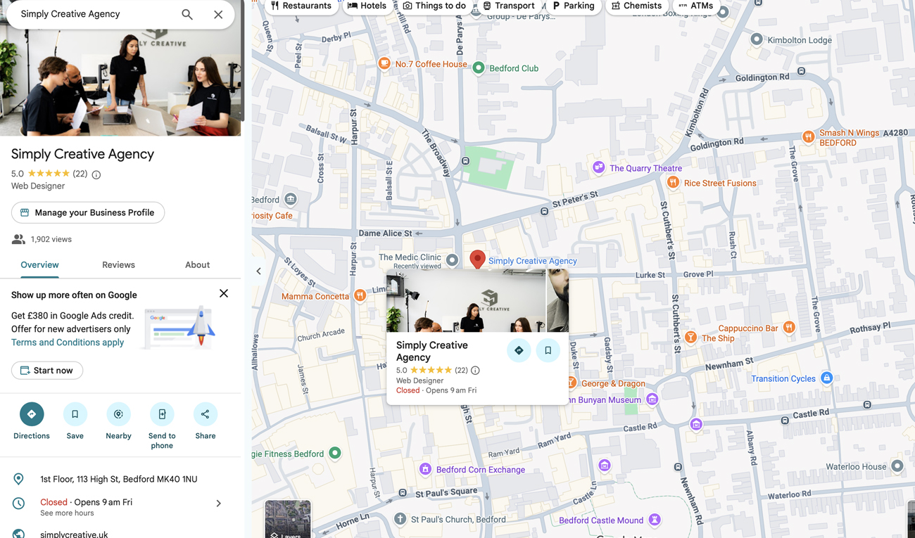Click Rice Street Fusions map marker
915x538 pixels.
click(x=673, y=183)
